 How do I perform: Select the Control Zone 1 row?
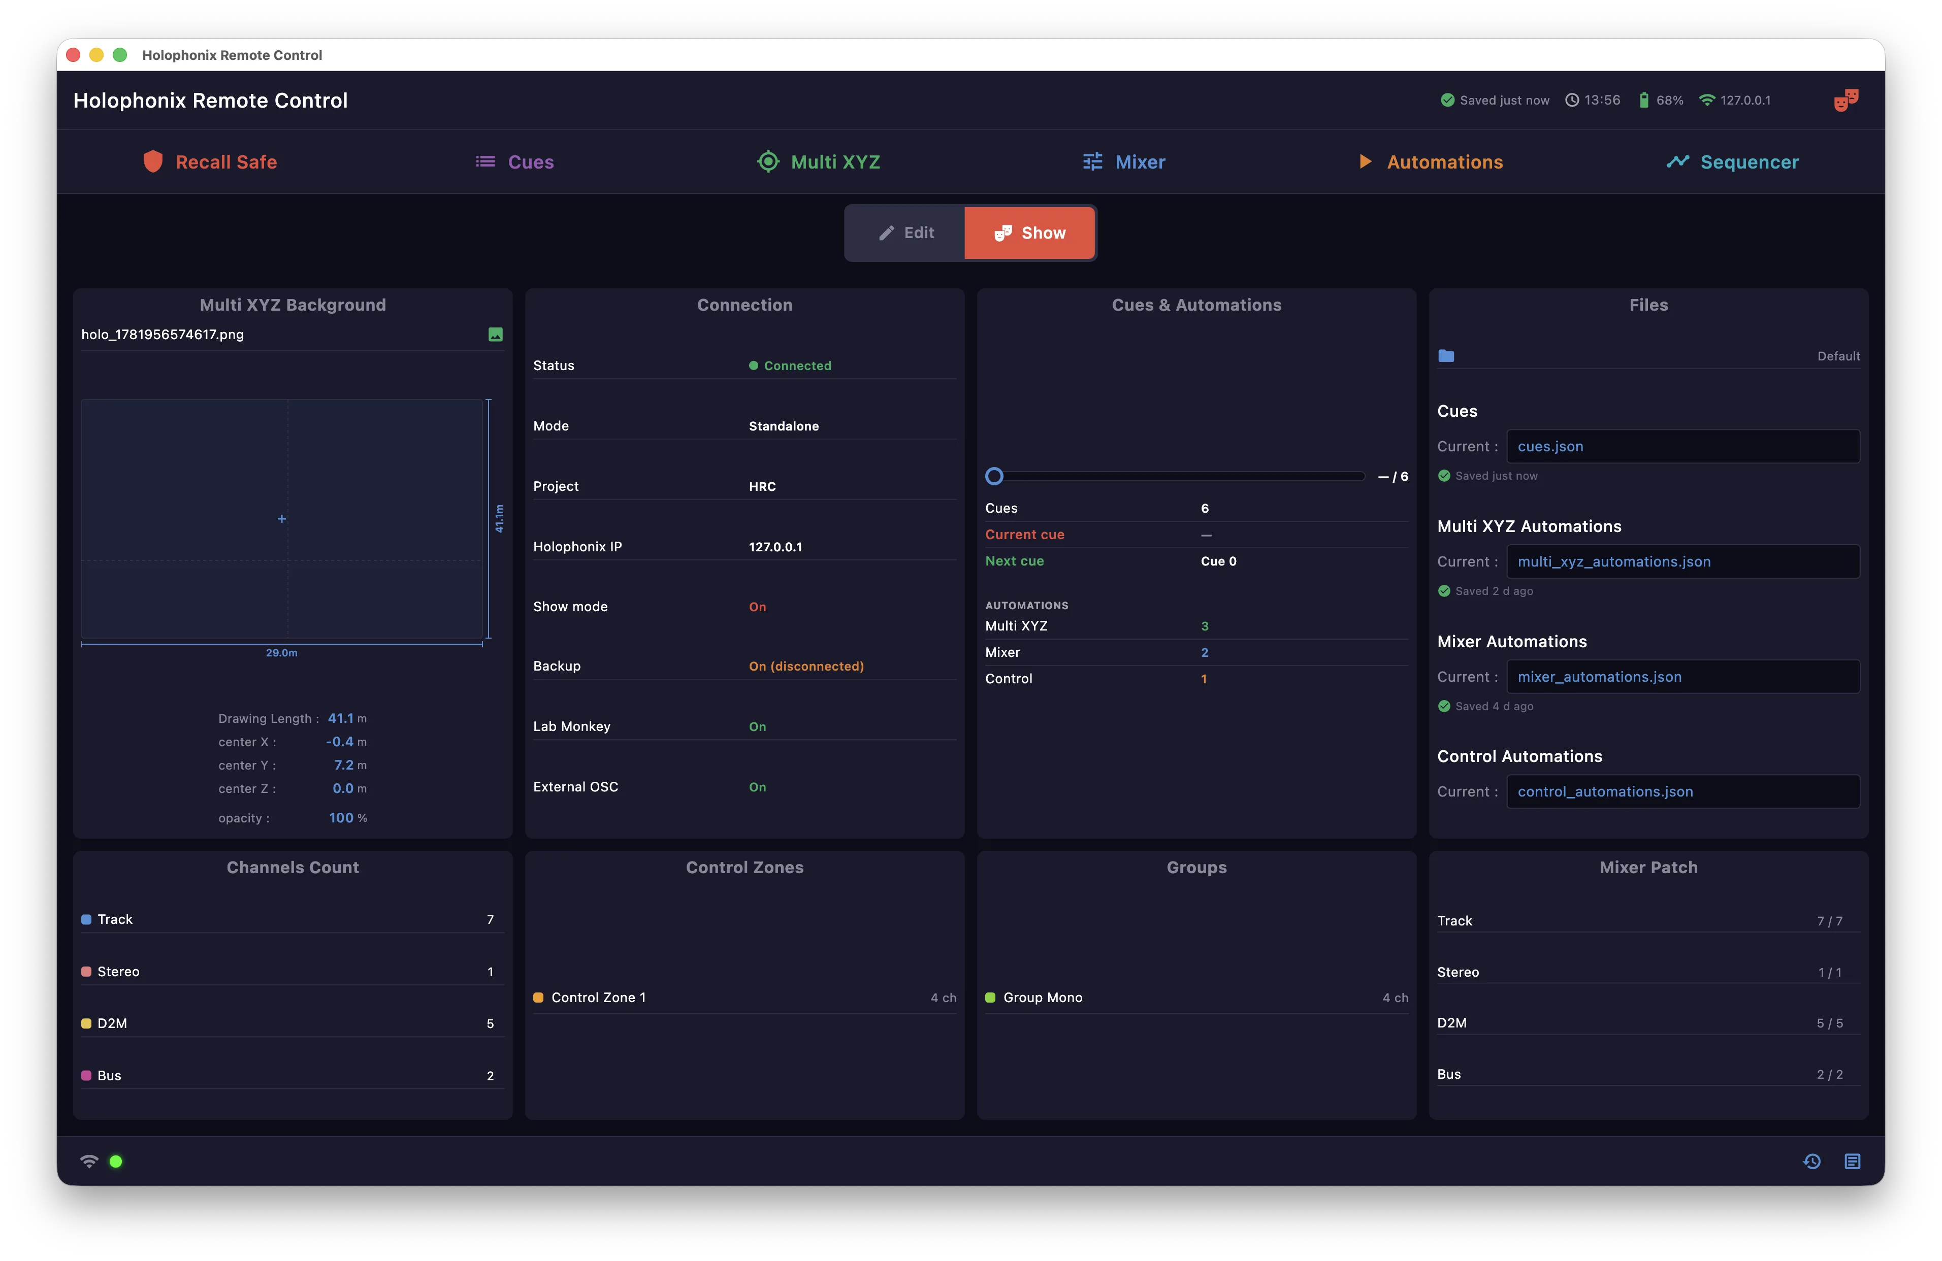(x=744, y=998)
